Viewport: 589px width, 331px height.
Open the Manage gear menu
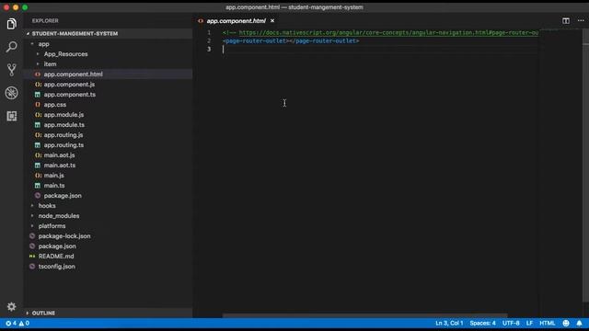[12, 306]
